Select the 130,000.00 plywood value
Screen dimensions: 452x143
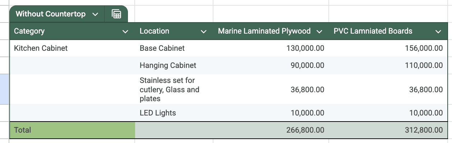click(x=305, y=48)
